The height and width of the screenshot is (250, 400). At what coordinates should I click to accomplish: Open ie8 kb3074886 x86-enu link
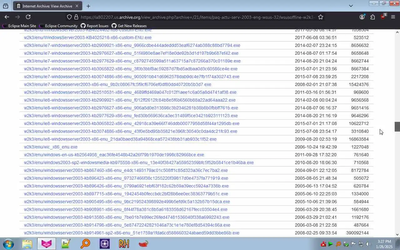click(x=130, y=131)
